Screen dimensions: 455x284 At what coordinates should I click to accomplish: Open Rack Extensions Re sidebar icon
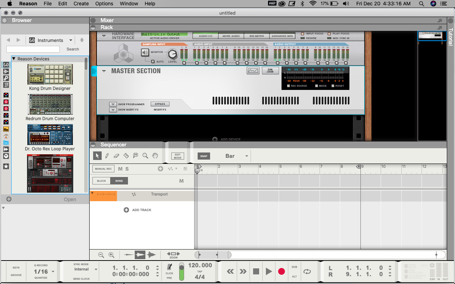[x=6, y=129]
